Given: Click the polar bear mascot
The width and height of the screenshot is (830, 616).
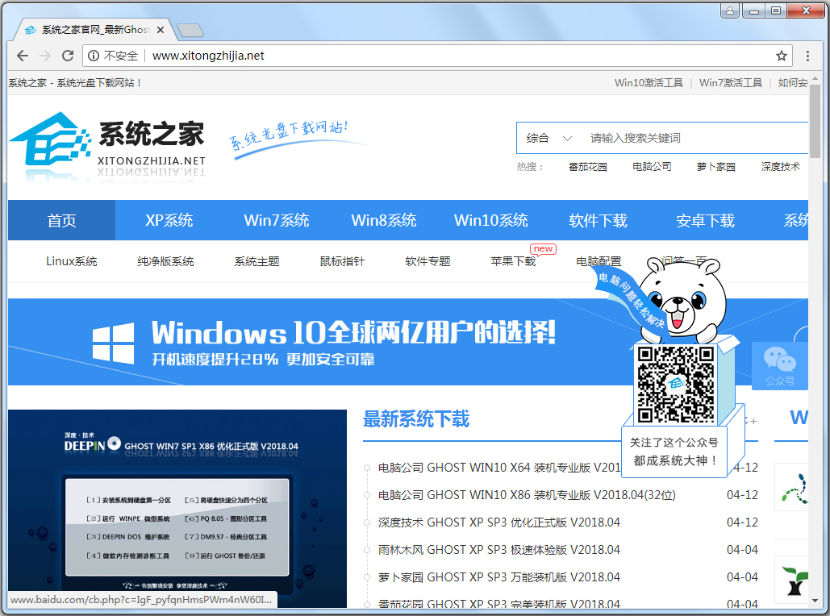Looking at the screenshot, I should point(683,299).
